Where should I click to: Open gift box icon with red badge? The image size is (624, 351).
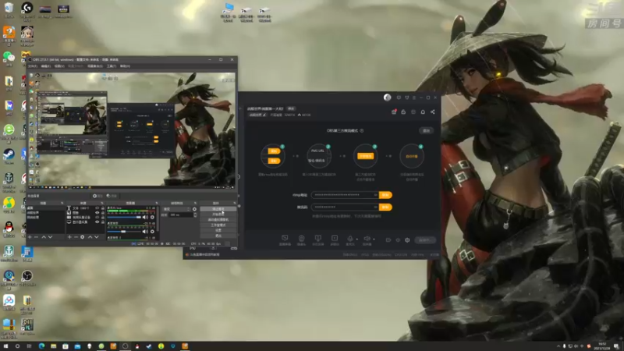pos(394,112)
